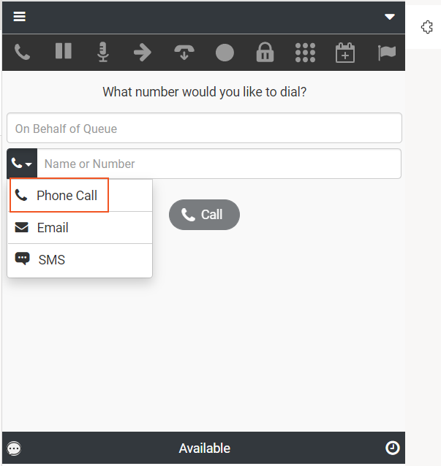Click the Name or Number input
This screenshot has width=441, height=466.
click(x=218, y=164)
